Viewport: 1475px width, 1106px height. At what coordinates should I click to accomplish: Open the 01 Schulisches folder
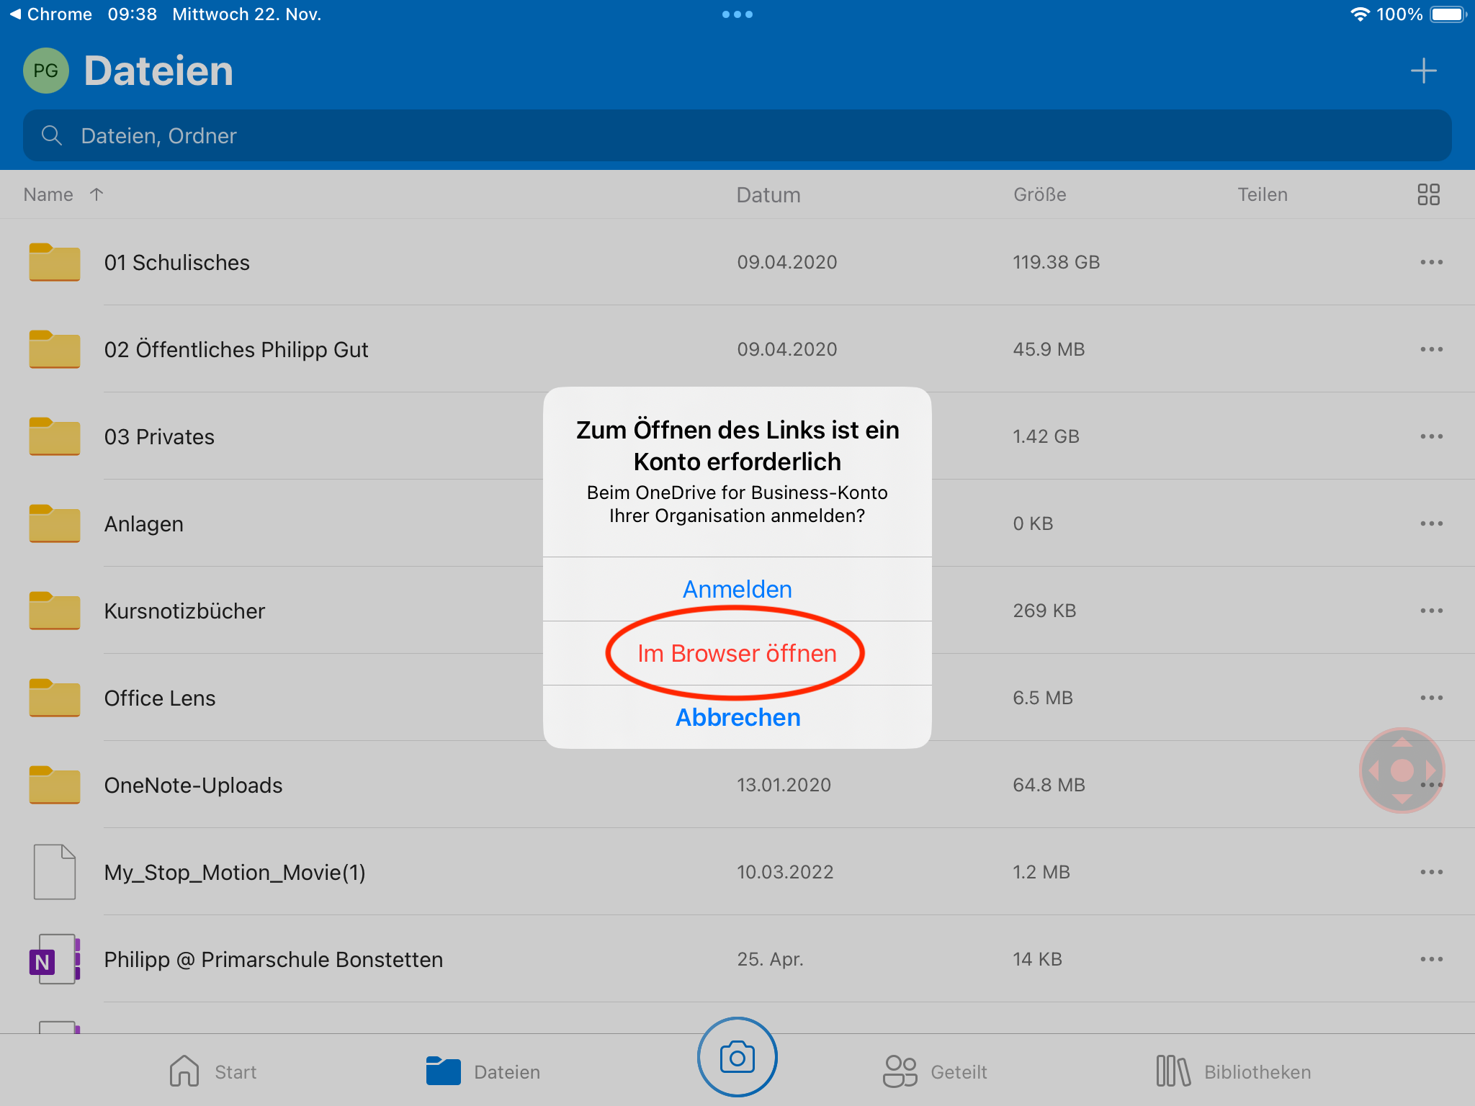pos(176,263)
